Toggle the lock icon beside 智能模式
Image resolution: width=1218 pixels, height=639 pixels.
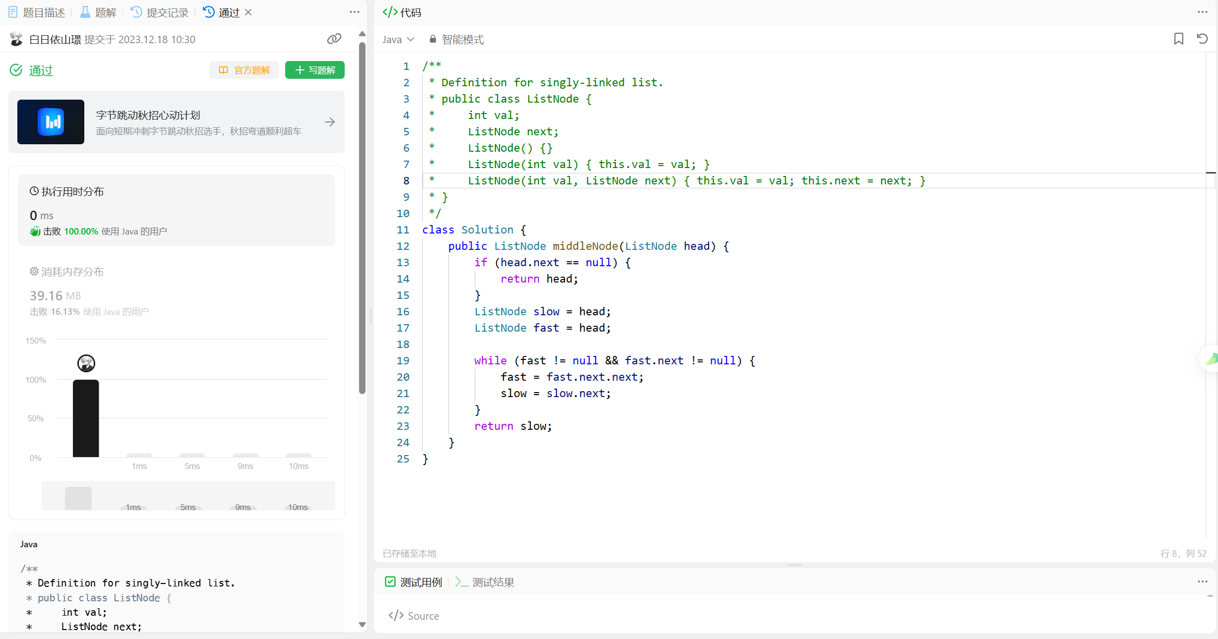pos(432,39)
